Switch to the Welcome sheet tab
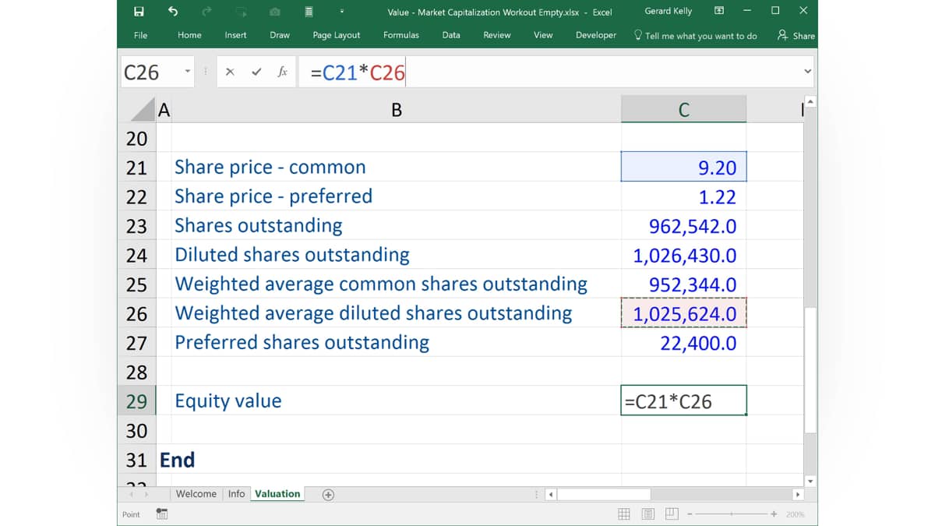 point(196,494)
